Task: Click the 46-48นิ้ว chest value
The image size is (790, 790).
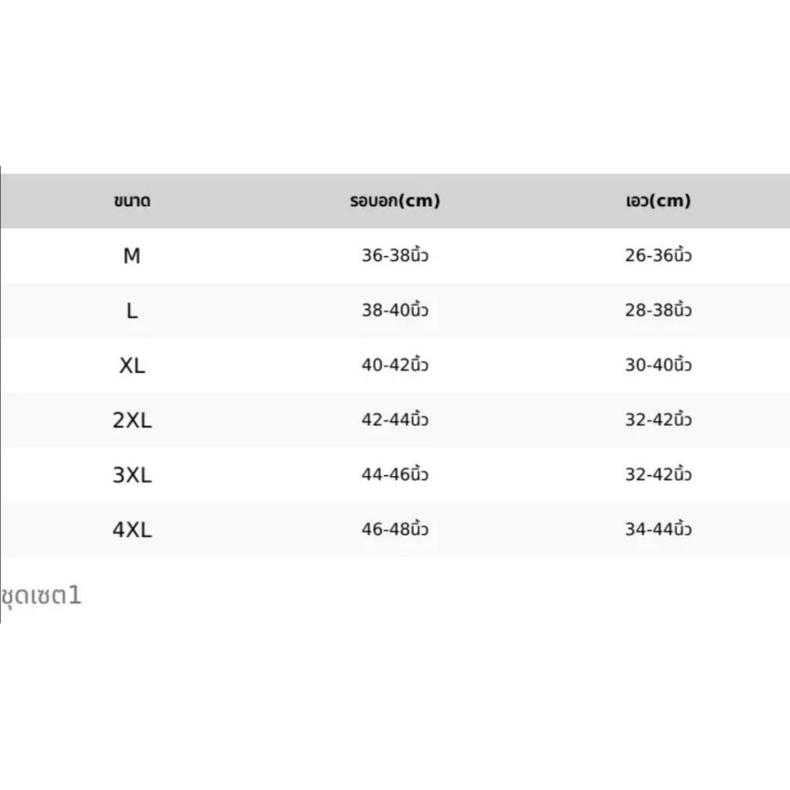Action: [x=395, y=530]
